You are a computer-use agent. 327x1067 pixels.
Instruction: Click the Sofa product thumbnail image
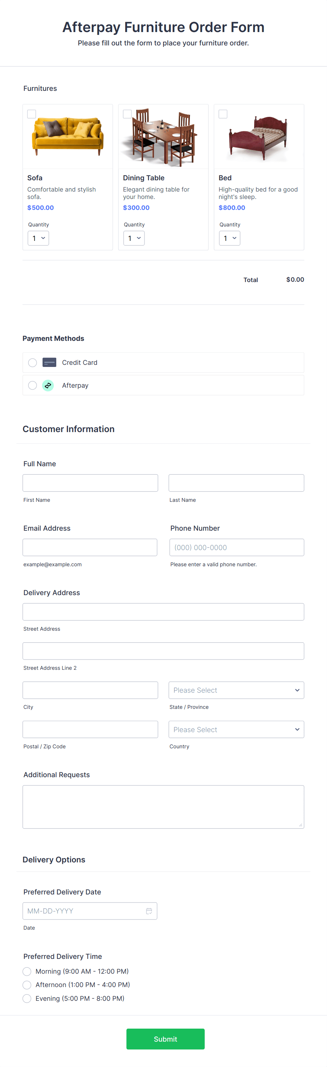(68, 137)
